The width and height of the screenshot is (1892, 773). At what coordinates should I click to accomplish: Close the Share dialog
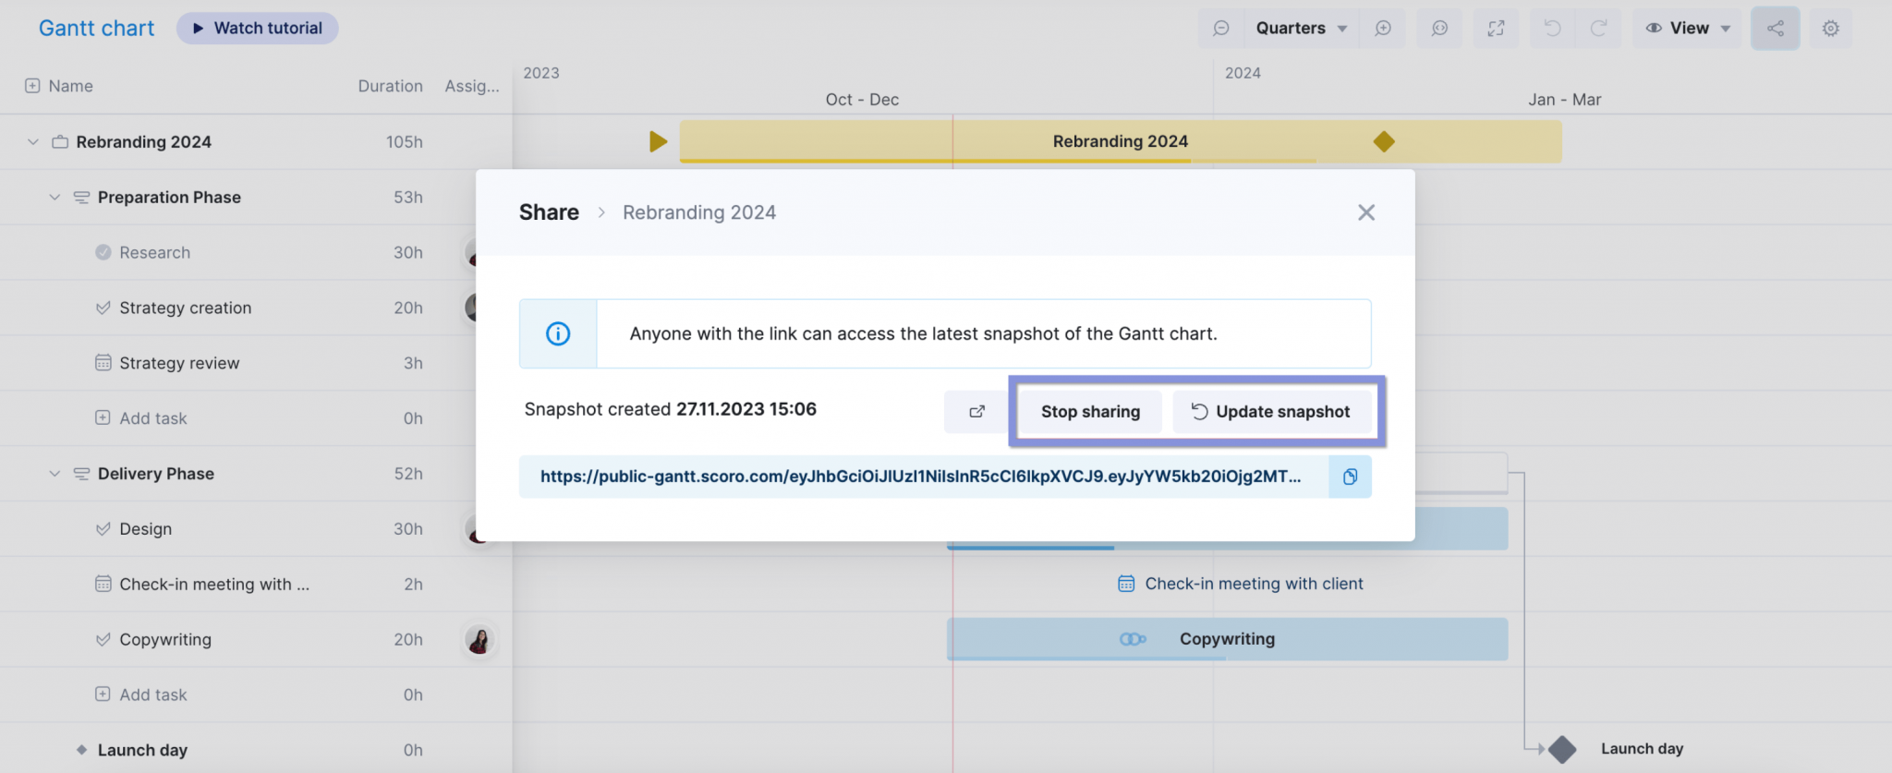pyautogui.click(x=1365, y=212)
